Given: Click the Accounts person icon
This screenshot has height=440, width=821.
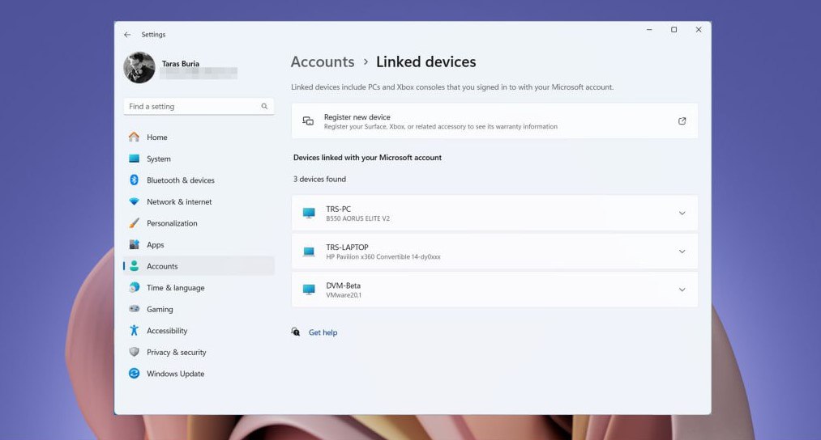Looking at the screenshot, I should [x=134, y=266].
